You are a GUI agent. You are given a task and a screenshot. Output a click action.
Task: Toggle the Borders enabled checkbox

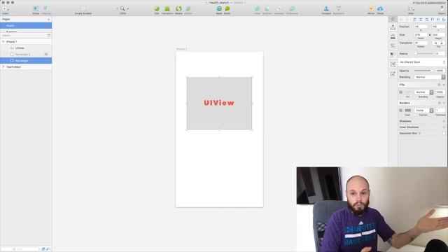[x=401, y=111]
